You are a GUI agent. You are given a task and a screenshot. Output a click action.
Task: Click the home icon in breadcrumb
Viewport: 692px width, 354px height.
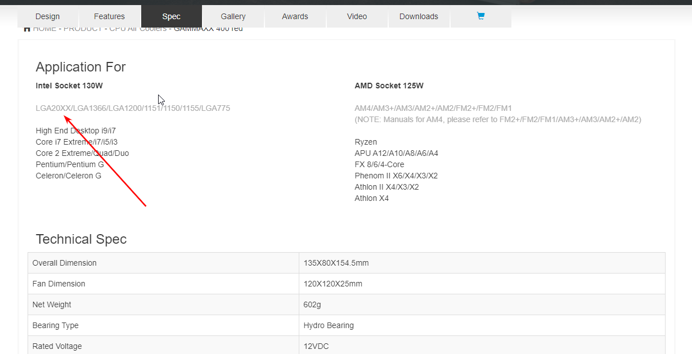pos(27,29)
